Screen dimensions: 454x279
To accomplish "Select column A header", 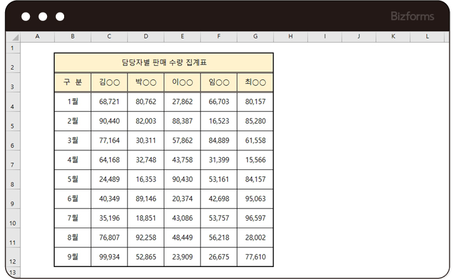I will point(37,37).
